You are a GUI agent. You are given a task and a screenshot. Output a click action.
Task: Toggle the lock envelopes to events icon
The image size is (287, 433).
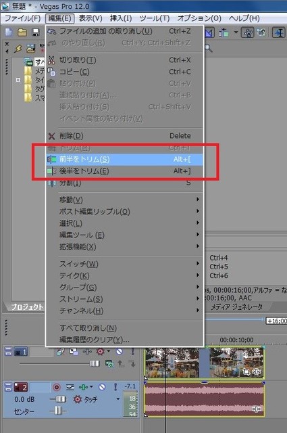coord(248,32)
